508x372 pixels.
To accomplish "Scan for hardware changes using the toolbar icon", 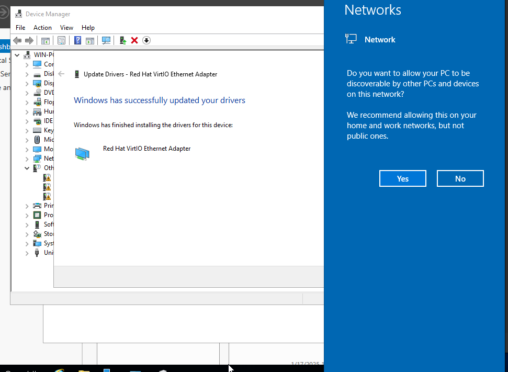I will click(x=106, y=40).
